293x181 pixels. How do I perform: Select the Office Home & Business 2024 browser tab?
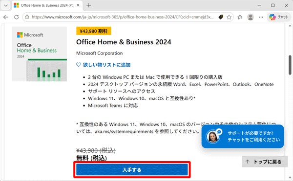47,5
